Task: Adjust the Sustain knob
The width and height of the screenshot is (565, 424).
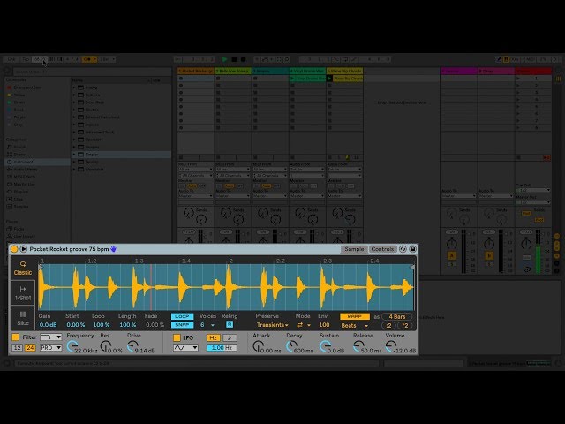Action: (324, 346)
